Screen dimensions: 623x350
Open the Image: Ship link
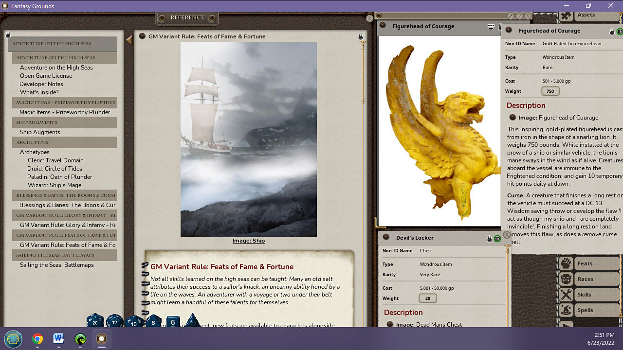pos(249,240)
